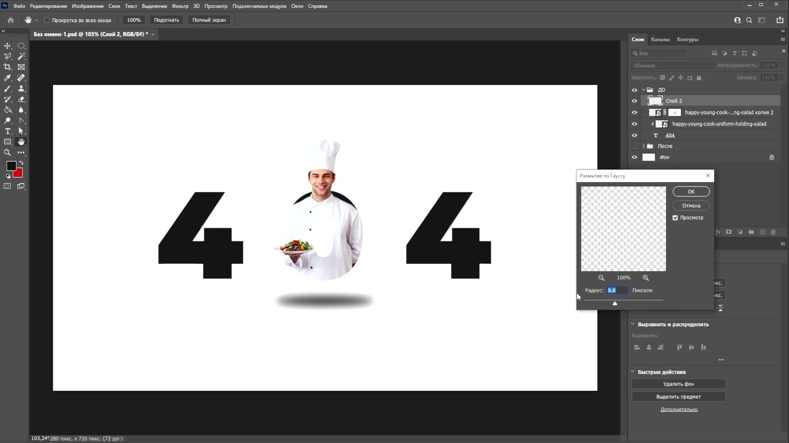Select the Zoom tool in toolbox
The width and height of the screenshot is (789, 443).
pyautogui.click(x=7, y=153)
